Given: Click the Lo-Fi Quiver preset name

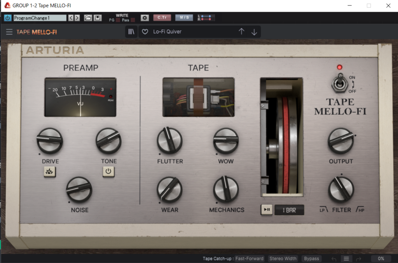Looking at the screenshot, I should pyautogui.click(x=167, y=32).
